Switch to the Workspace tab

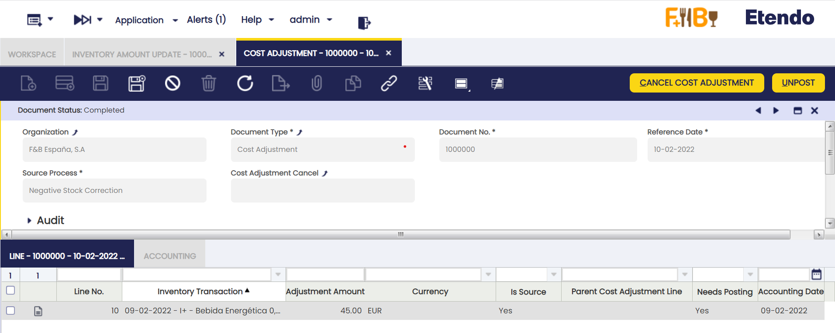point(32,55)
